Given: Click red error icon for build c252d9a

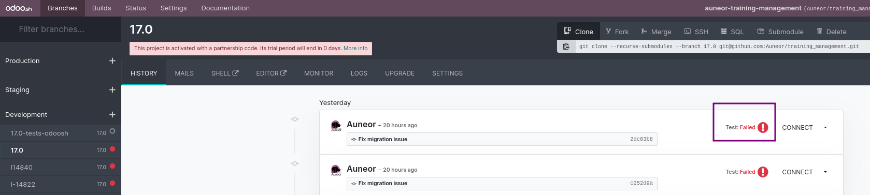Looking at the screenshot, I should tap(763, 172).
